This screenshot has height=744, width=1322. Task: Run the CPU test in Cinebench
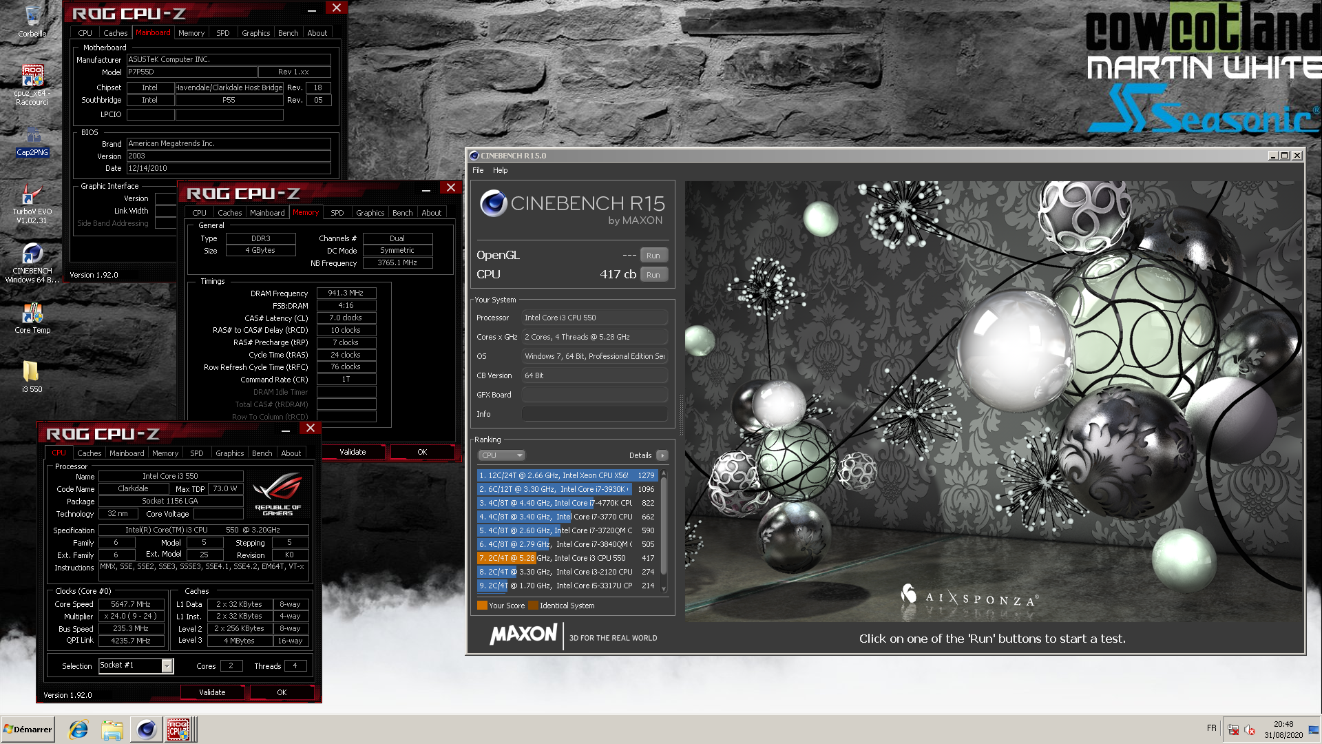653,275
